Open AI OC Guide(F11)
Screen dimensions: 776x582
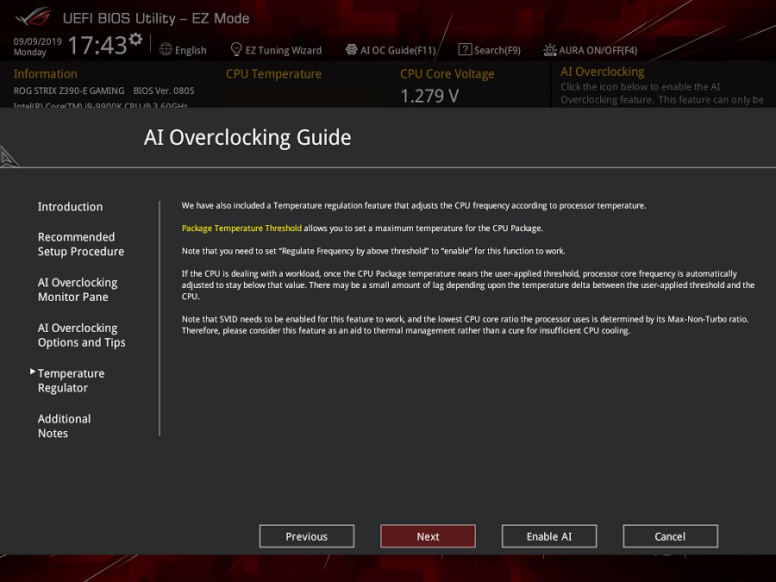(398, 50)
